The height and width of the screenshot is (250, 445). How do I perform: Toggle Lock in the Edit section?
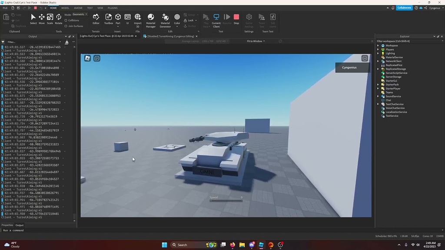point(190,20)
